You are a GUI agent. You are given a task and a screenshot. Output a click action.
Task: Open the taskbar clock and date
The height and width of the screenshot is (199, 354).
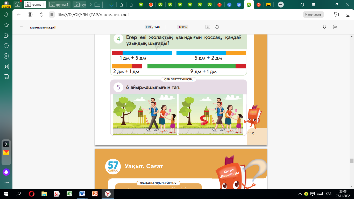point(342,194)
